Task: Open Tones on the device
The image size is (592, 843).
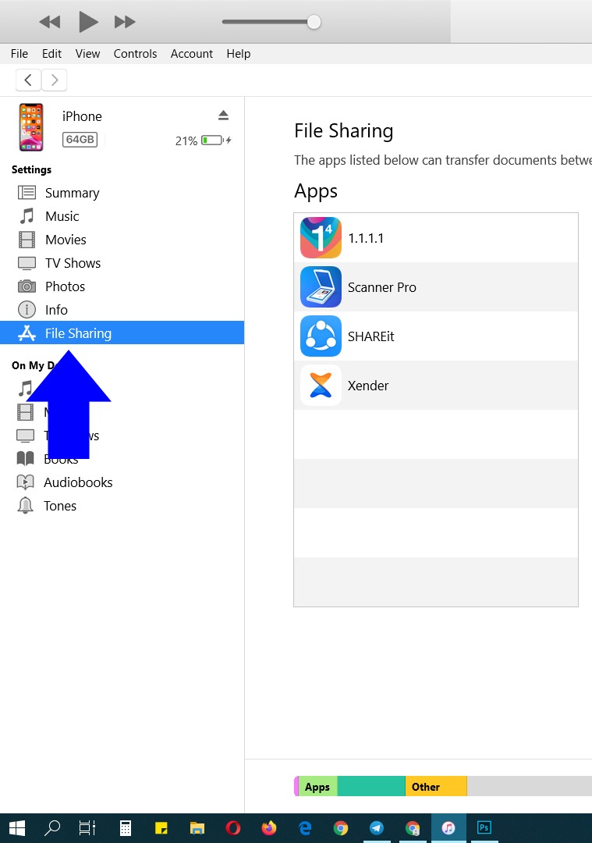Action: pyautogui.click(x=59, y=506)
